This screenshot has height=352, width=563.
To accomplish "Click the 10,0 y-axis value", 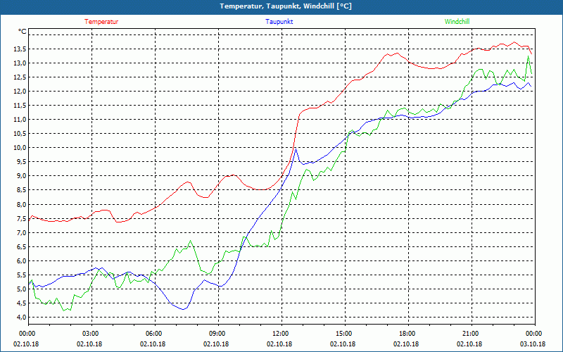I will coord(20,148).
